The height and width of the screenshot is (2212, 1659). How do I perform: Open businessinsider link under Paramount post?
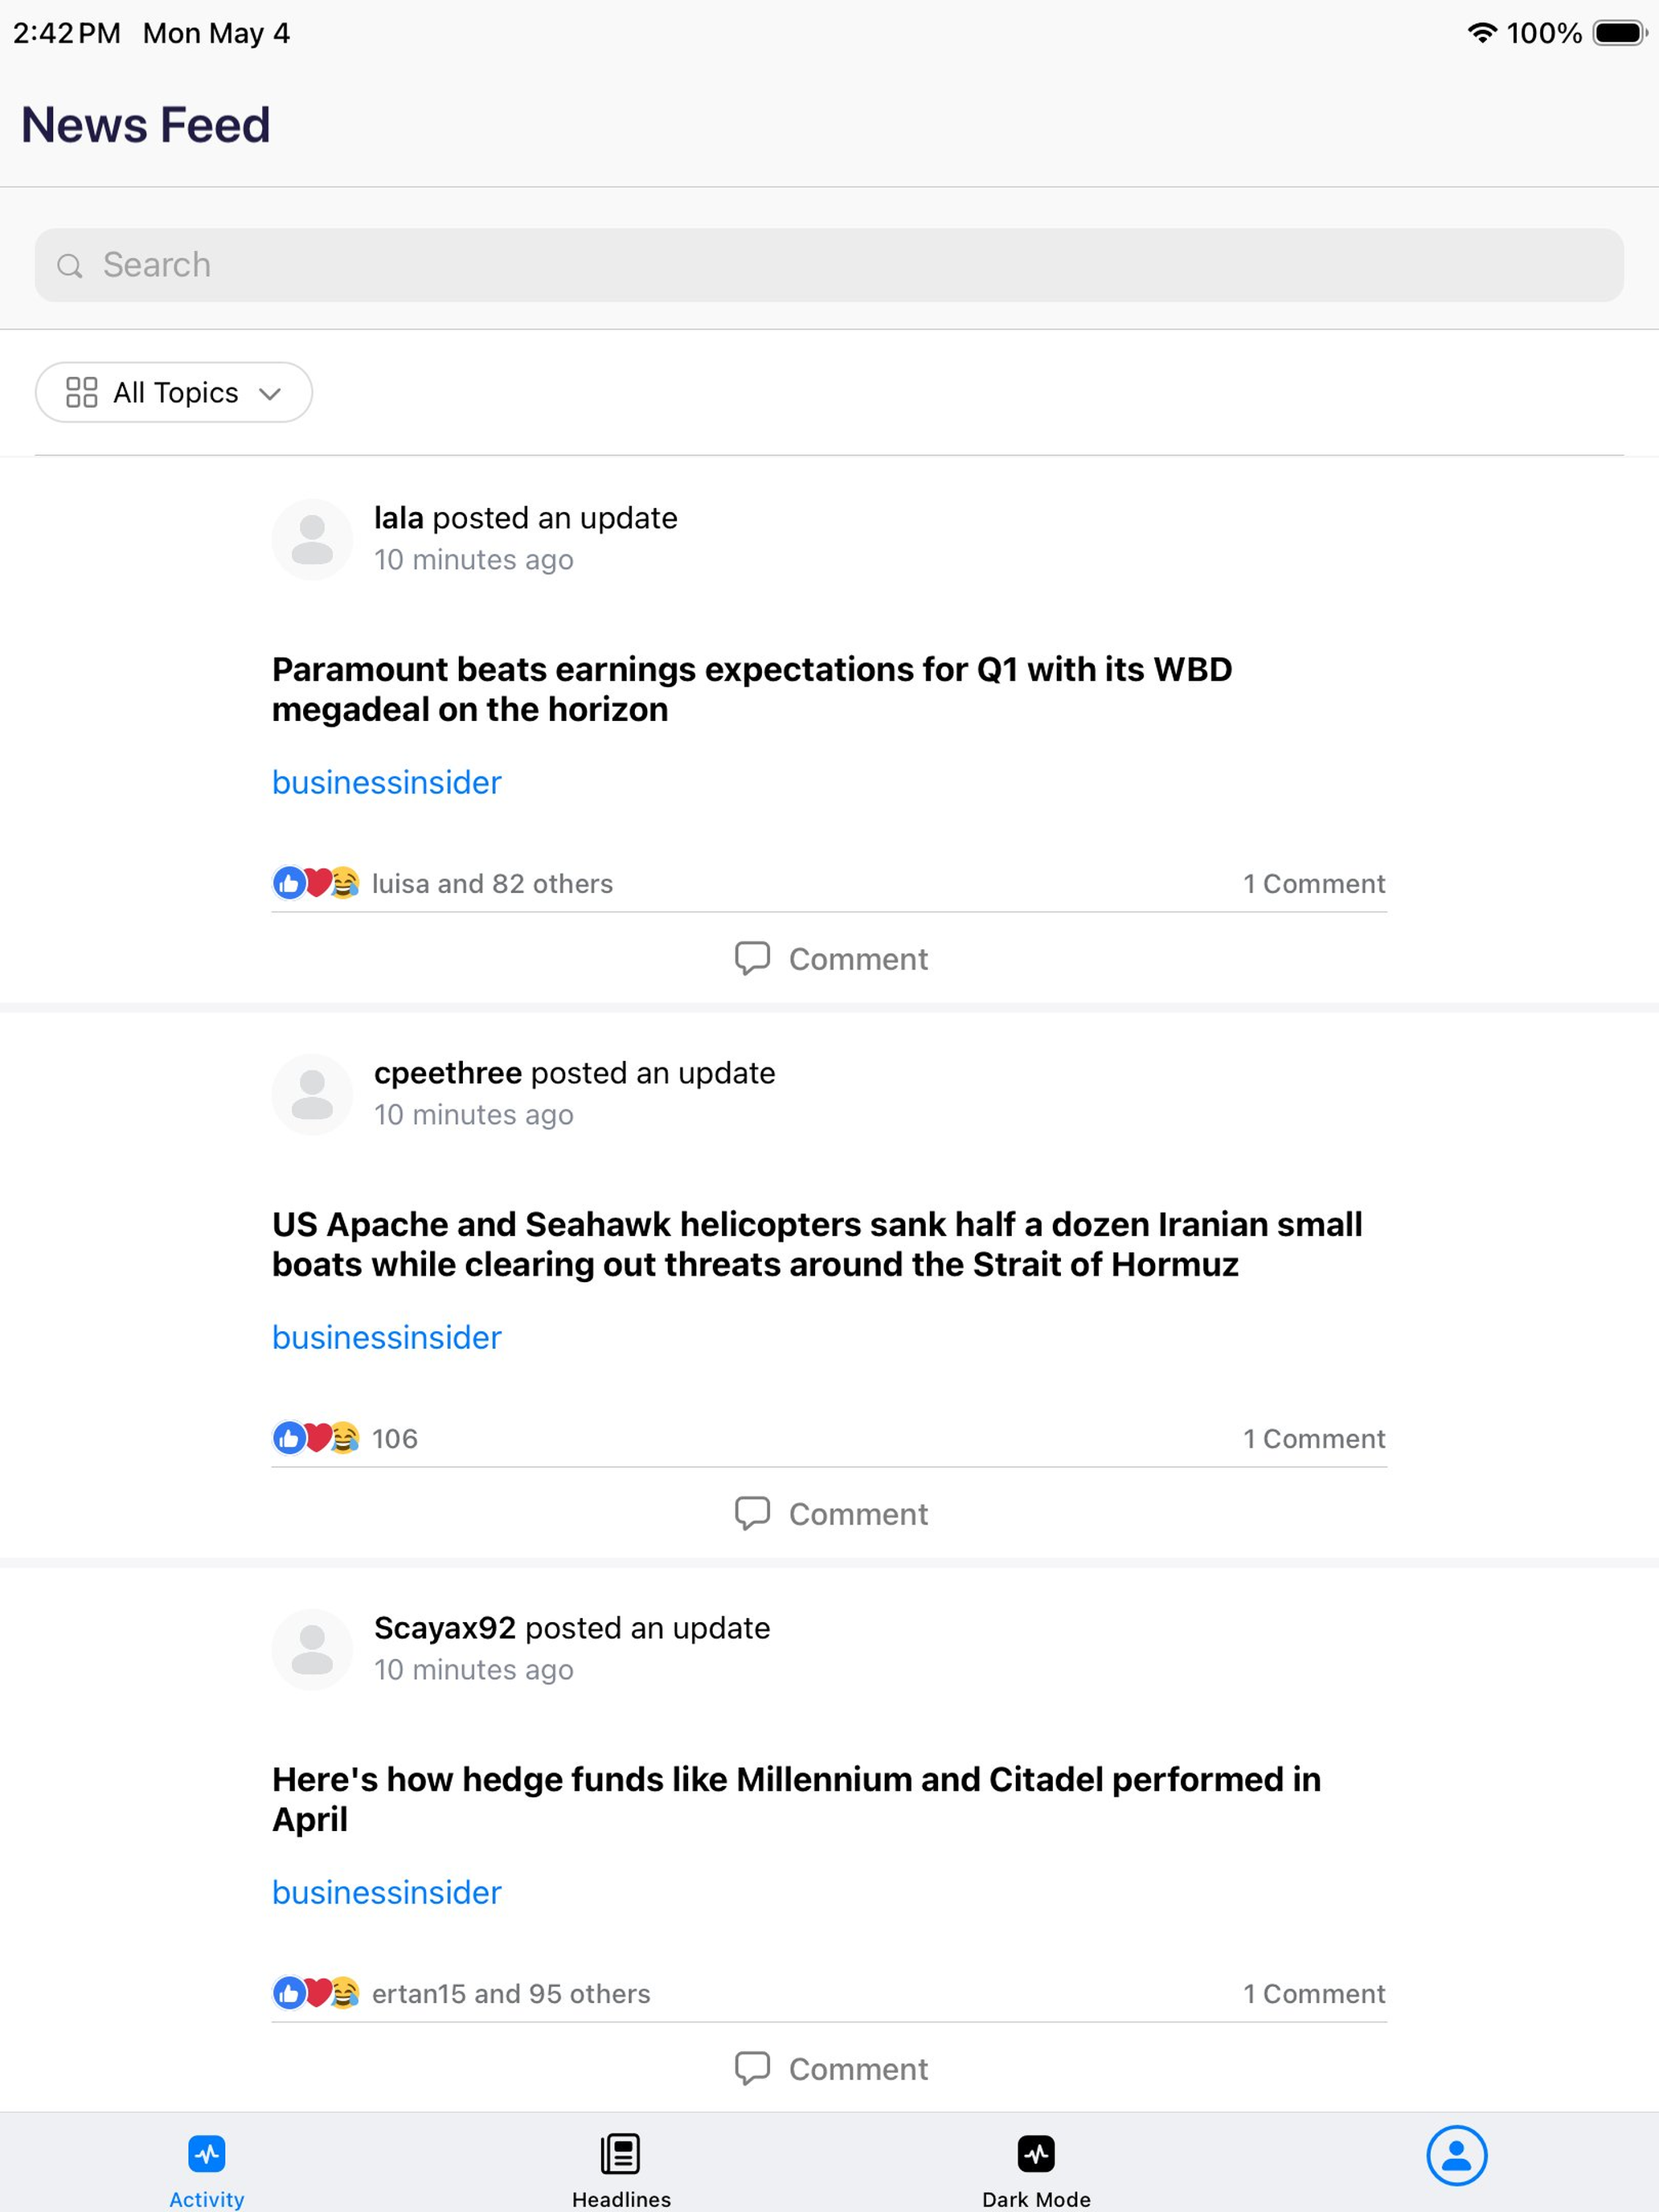(387, 782)
